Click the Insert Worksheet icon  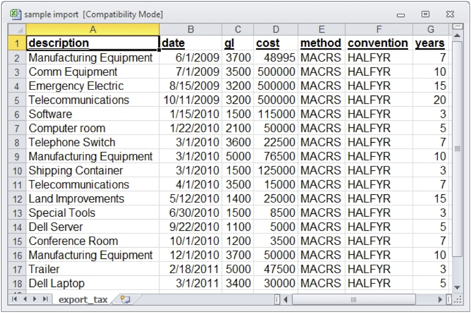coord(124,300)
